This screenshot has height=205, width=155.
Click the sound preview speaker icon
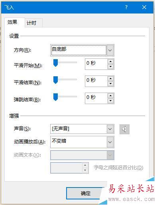124,129
